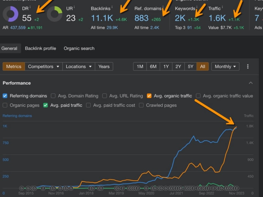Viewport: 263px width, 197px height.
Task: Click the Backlinks info icon
Action: 112,7
